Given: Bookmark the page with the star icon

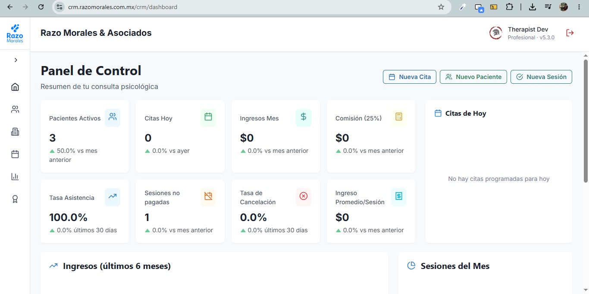Looking at the screenshot, I should pos(441,7).
